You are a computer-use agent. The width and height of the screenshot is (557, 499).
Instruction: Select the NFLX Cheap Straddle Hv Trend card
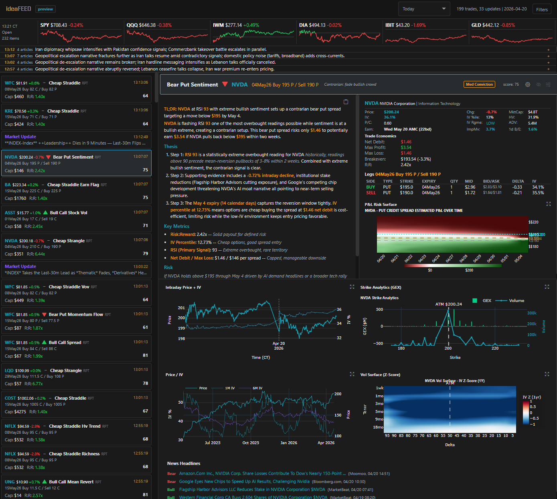click(x=76, y=433)
